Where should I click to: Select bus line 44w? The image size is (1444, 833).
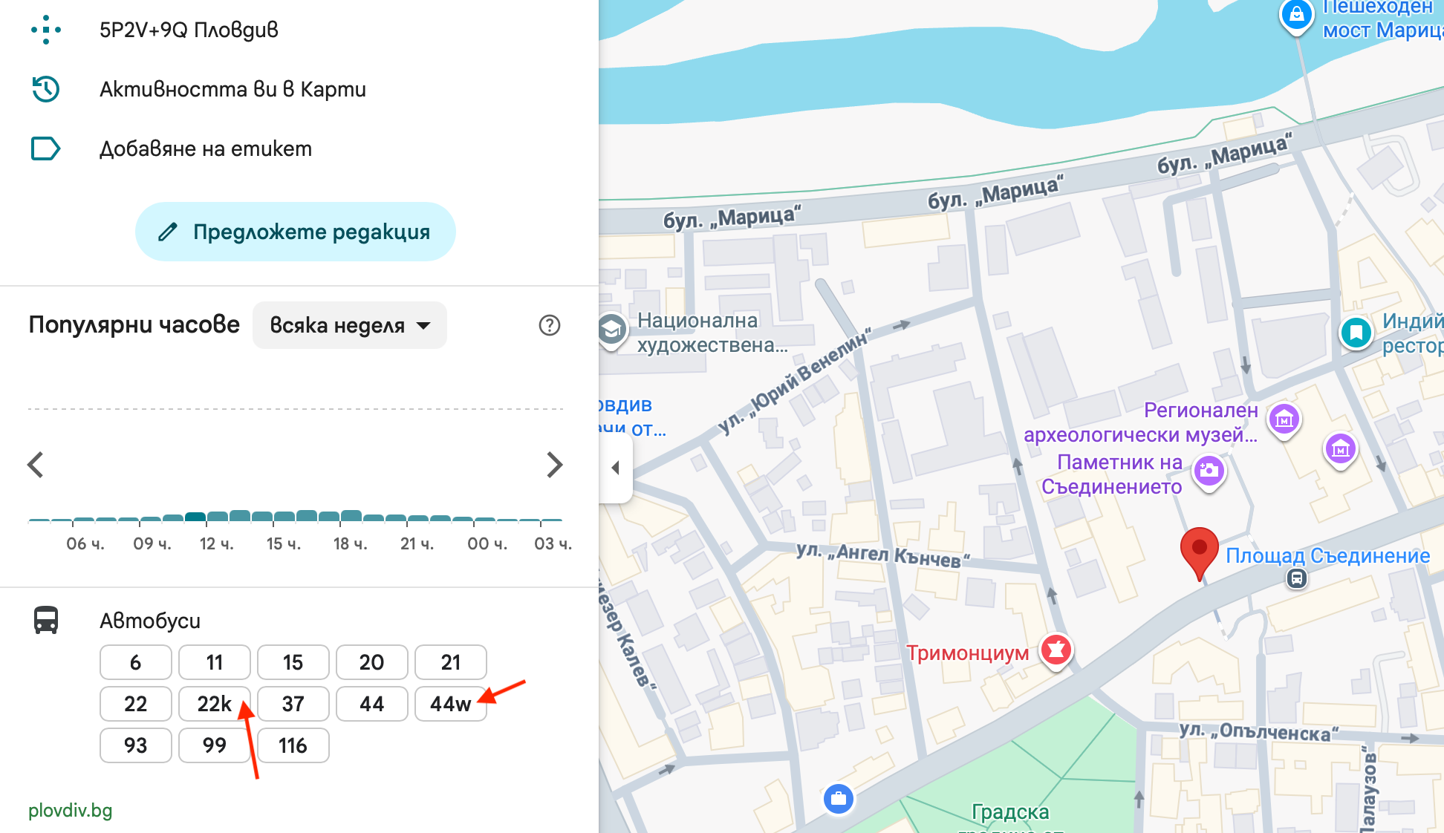coord(450,704)
